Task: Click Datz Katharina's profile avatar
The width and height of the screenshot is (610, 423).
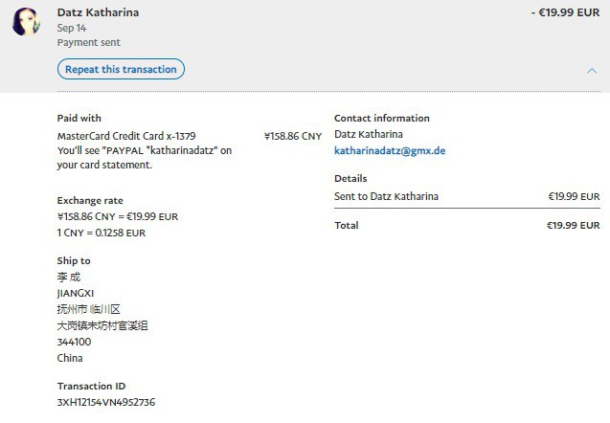Action: tap(26, 22)
